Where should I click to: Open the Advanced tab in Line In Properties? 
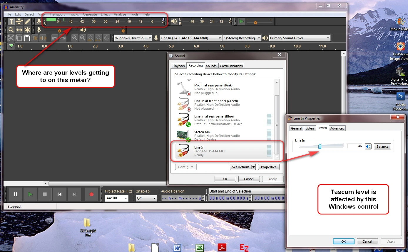click(x=337, y=128)
